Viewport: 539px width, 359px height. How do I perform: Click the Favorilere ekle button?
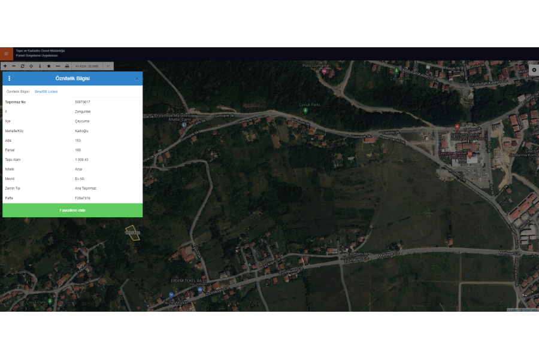pyautogui.click(x=72, y=210)
